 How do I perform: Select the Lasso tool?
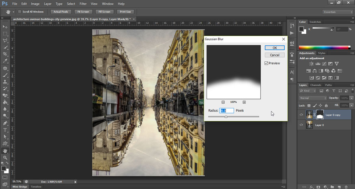(x=5, y=40)
